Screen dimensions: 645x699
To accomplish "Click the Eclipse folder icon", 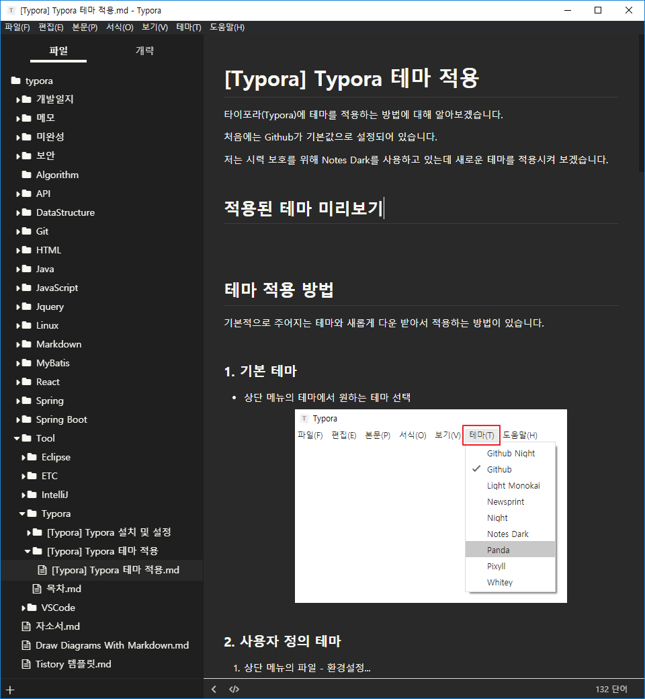I will 32,457.
